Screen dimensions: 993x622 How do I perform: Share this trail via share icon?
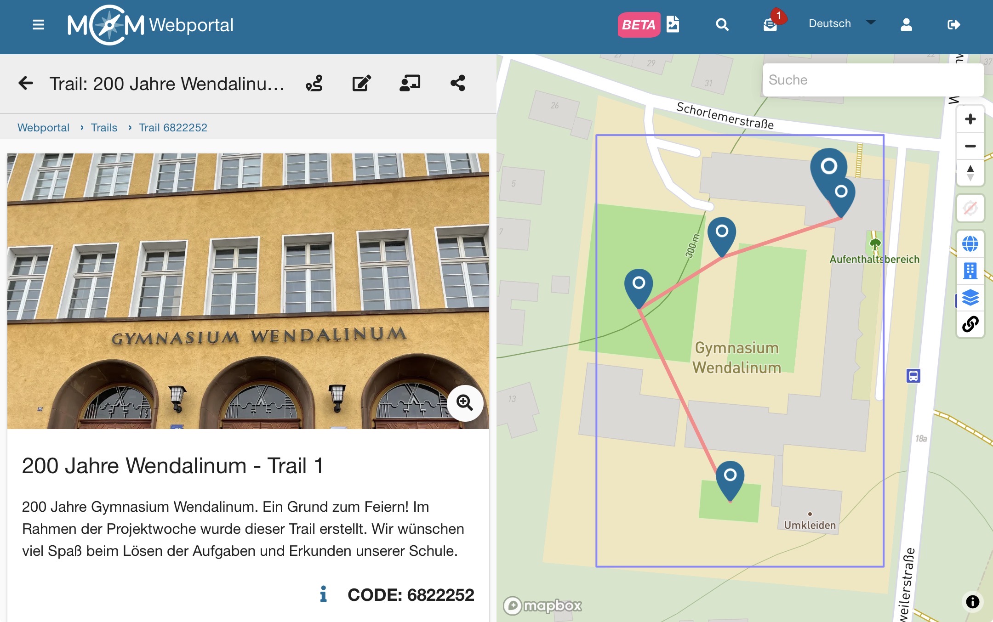(x=457, y=83)
